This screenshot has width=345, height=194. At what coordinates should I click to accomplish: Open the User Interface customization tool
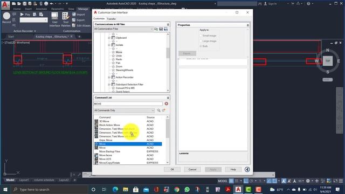54,19
